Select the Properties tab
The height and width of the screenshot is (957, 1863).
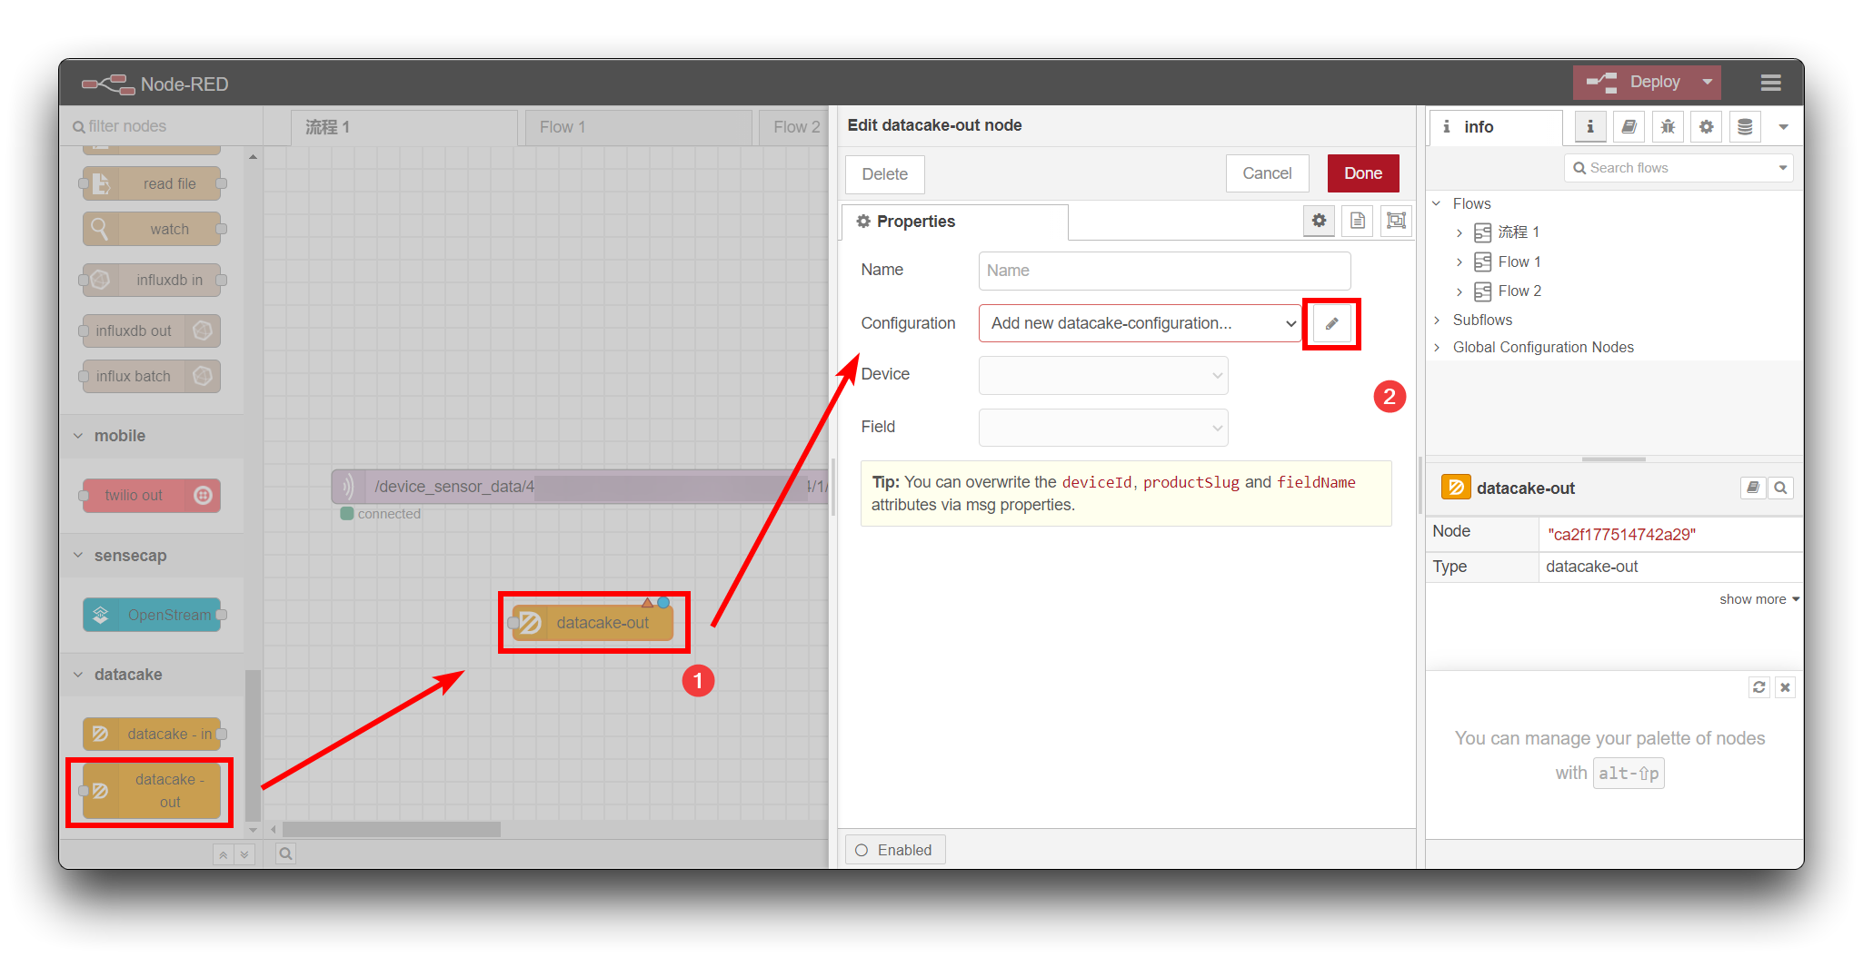click(x=954, y=222)
